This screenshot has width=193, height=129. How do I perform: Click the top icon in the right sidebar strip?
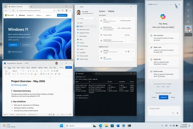[x=188, y=5]
